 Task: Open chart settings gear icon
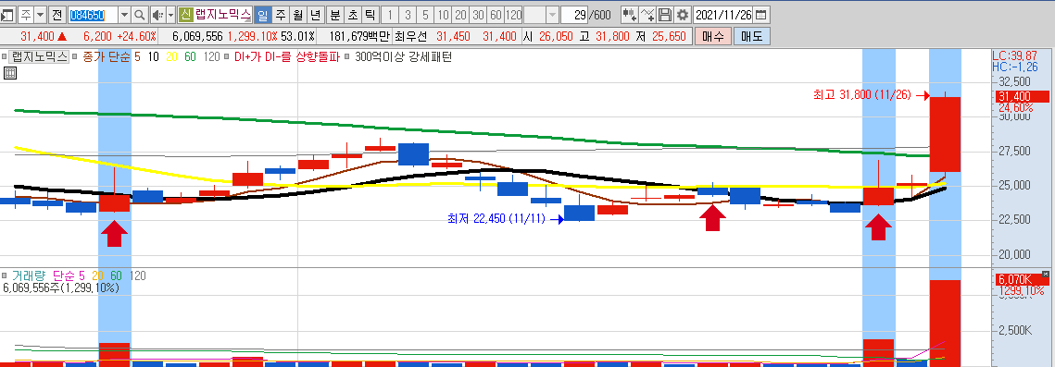(683, 14)
